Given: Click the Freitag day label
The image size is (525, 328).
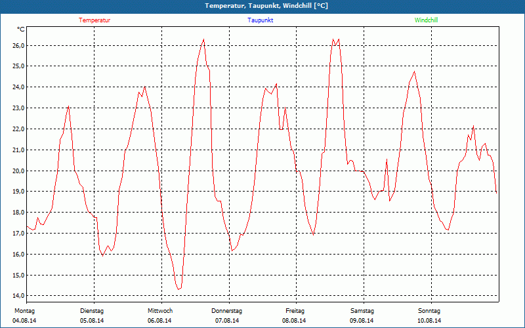Looking at the screenshot, I should coord(295,311).
